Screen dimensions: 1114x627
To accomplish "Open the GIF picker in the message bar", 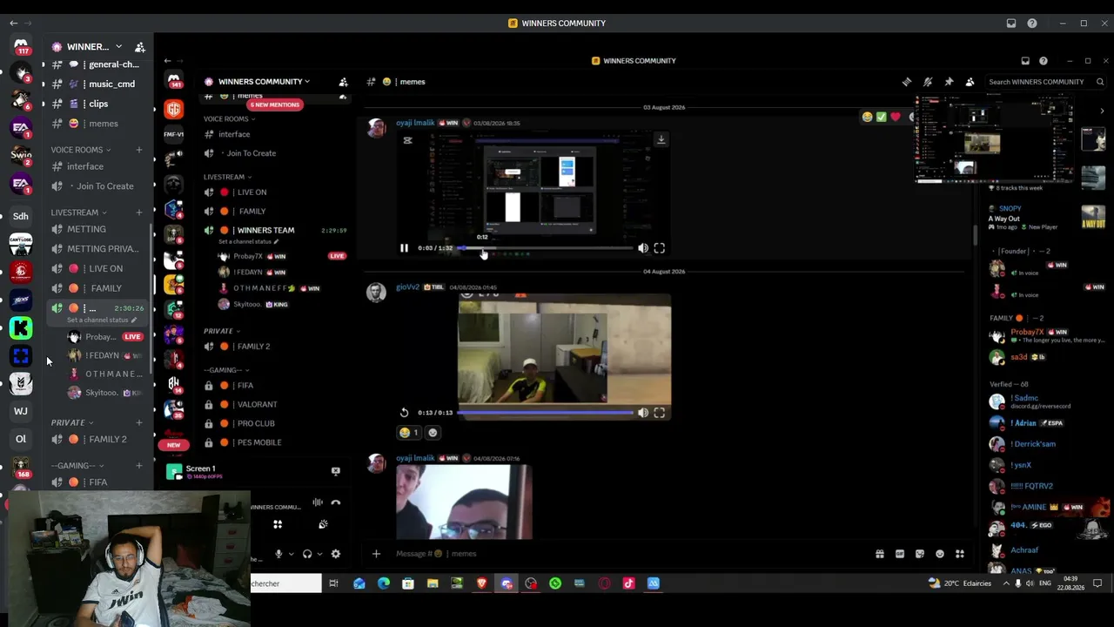I will point(900,554).
